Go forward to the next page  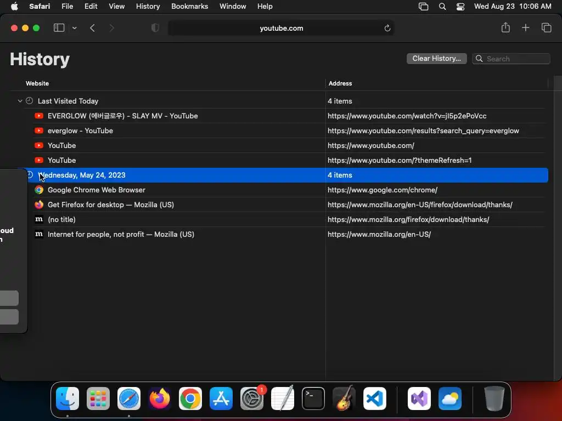[x=111, y=28]
